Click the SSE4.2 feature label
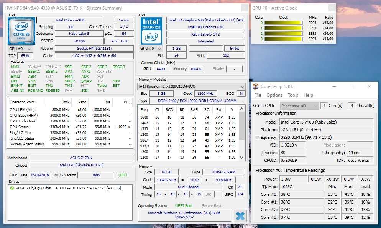Viewport: 381px width, 228px height. point(51,71)
